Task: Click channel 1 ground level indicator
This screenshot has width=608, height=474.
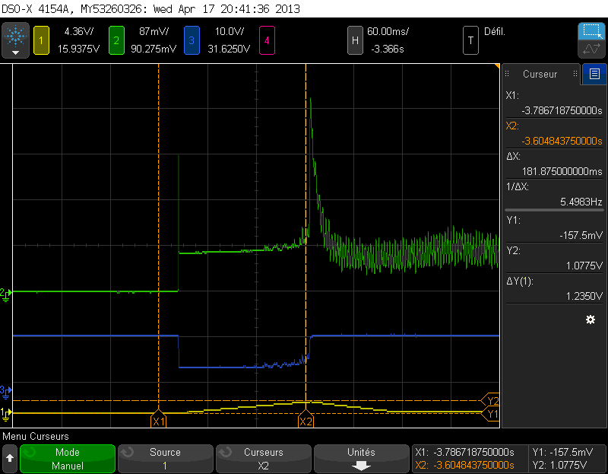Action: point(6,414)
